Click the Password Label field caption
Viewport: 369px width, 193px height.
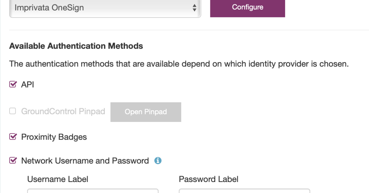tap(208, 179)
